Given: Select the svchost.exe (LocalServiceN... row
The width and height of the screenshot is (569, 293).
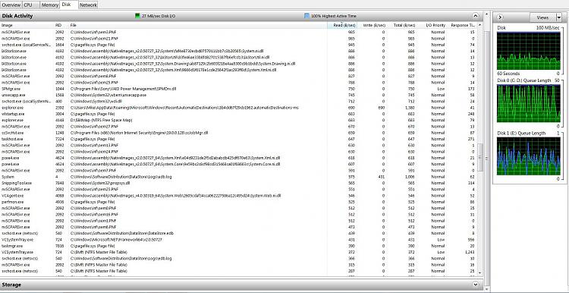Looking at the screenshot, I should [239, 45].
